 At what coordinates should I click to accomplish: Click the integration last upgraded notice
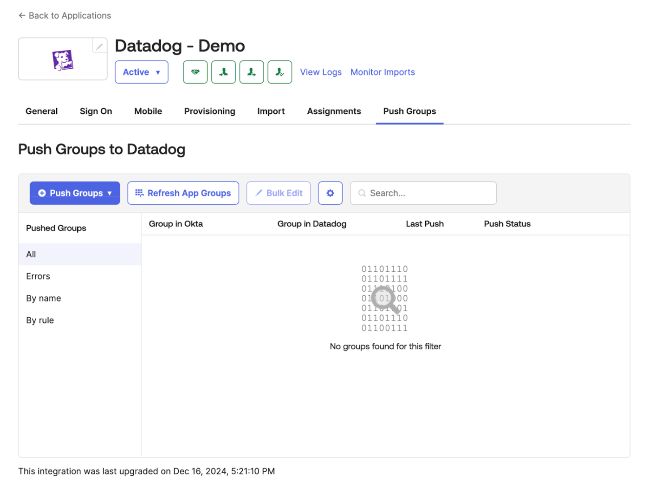[147, 471]
